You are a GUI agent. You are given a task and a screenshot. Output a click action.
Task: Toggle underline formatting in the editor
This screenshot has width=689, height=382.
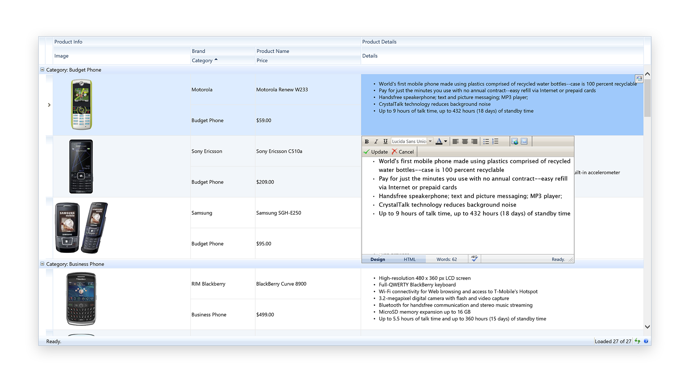coord(385,141)
